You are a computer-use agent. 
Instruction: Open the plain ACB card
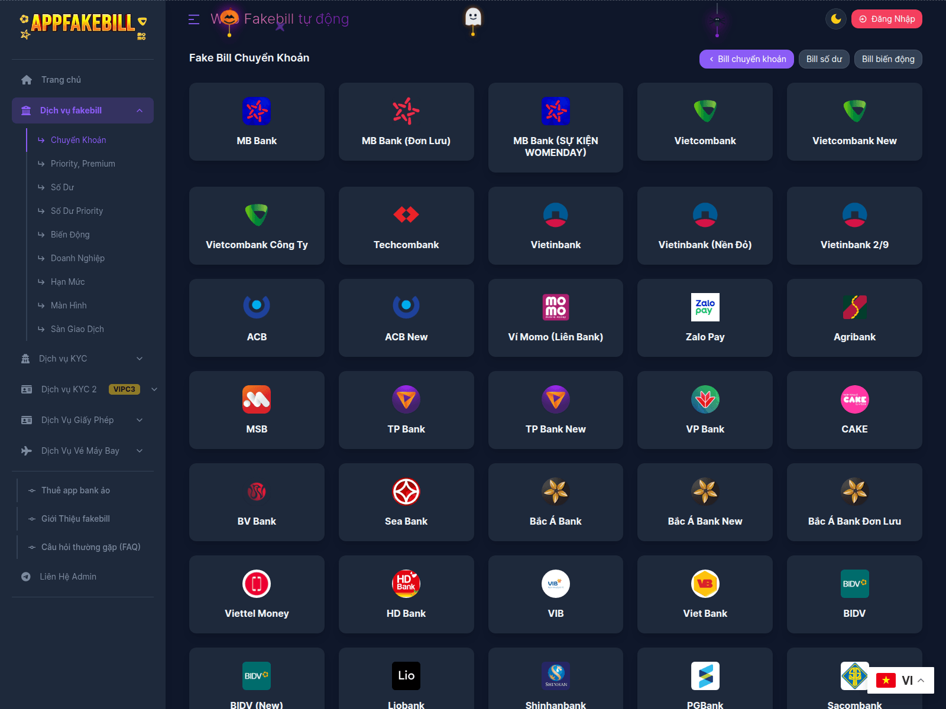(x=257, y=318)
